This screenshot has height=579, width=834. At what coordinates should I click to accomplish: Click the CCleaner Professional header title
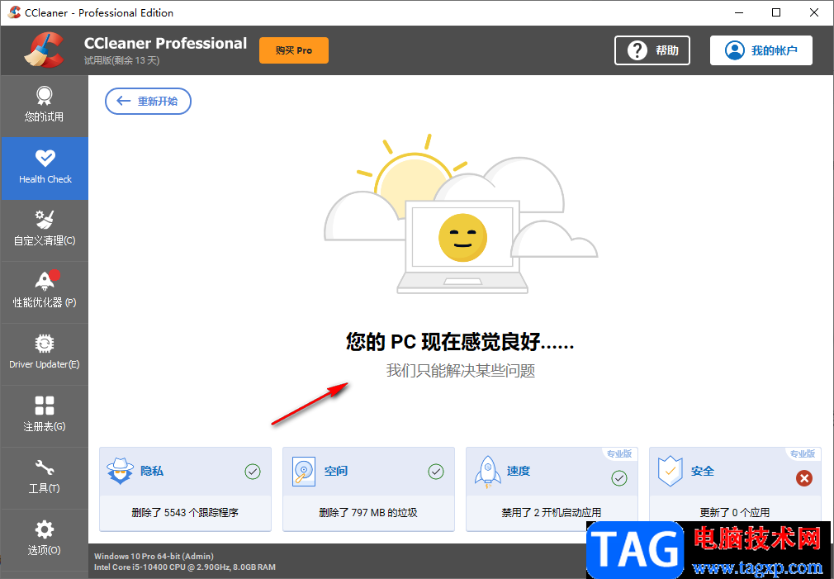point(165,43)
